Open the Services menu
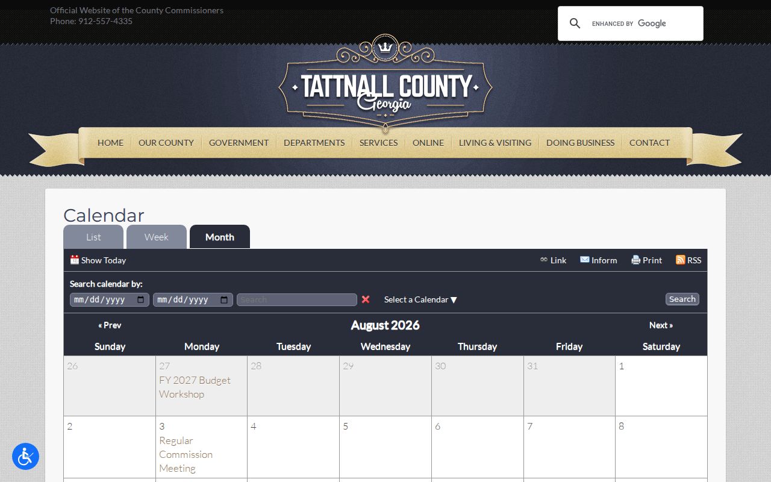771x482 pixels. (379, 143)
